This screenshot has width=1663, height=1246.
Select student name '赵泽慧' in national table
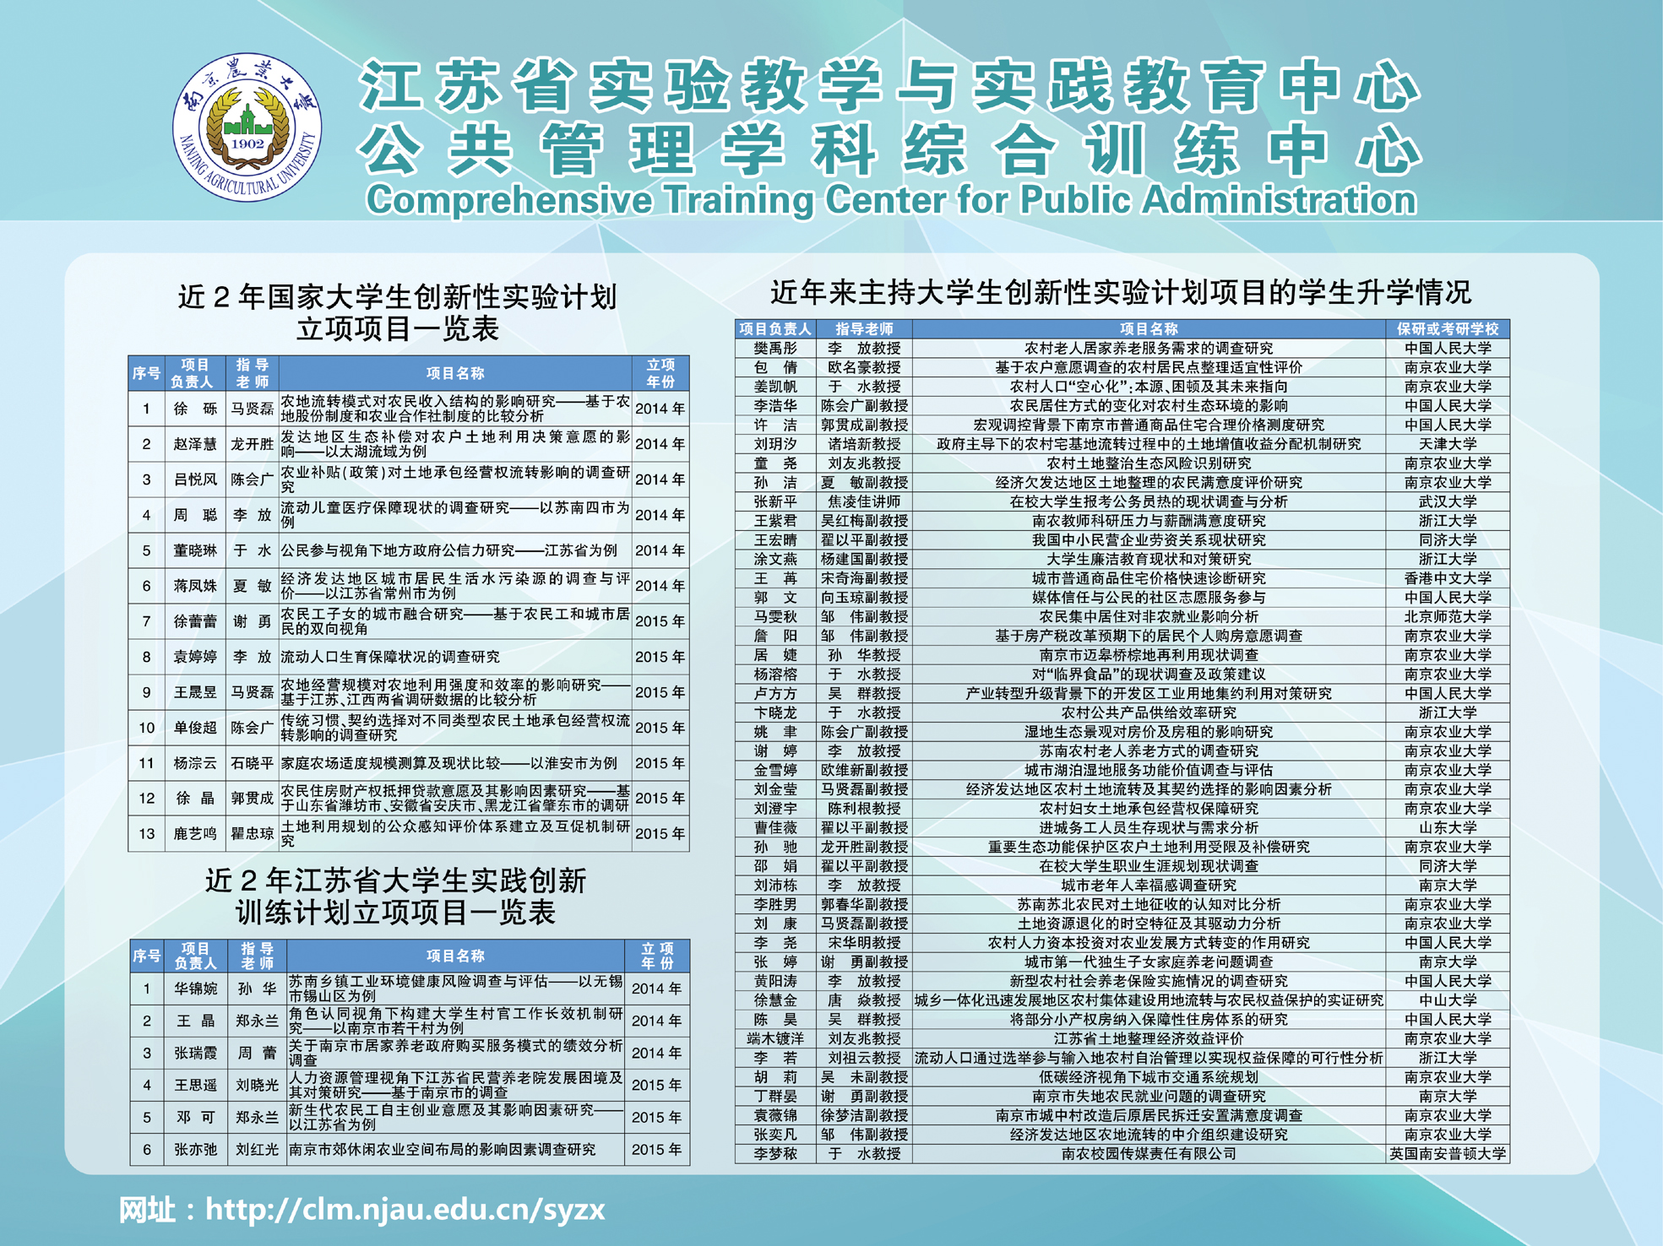195,444
